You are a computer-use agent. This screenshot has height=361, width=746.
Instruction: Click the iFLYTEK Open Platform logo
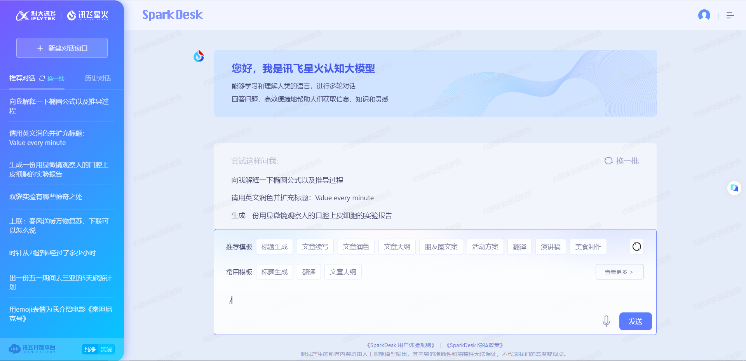32,349
